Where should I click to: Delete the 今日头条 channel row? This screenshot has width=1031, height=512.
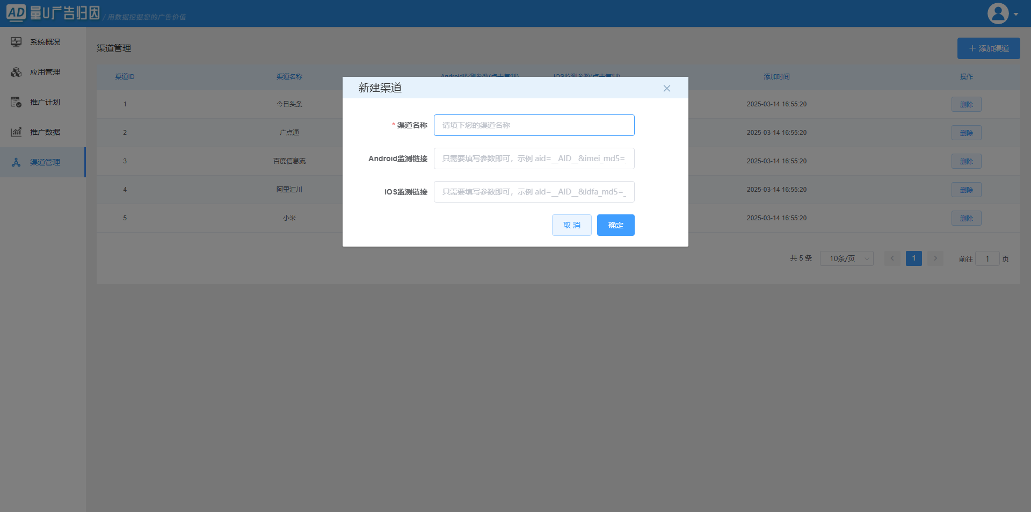point(967,104)
